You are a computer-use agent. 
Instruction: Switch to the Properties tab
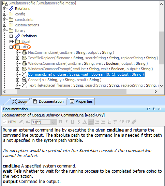click(x=81, y=101)
